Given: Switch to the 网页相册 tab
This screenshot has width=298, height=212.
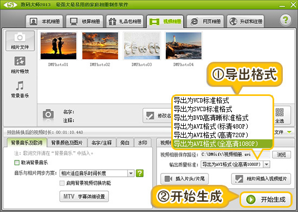Looking at the screenshot, I should click(x=205, y=22).
